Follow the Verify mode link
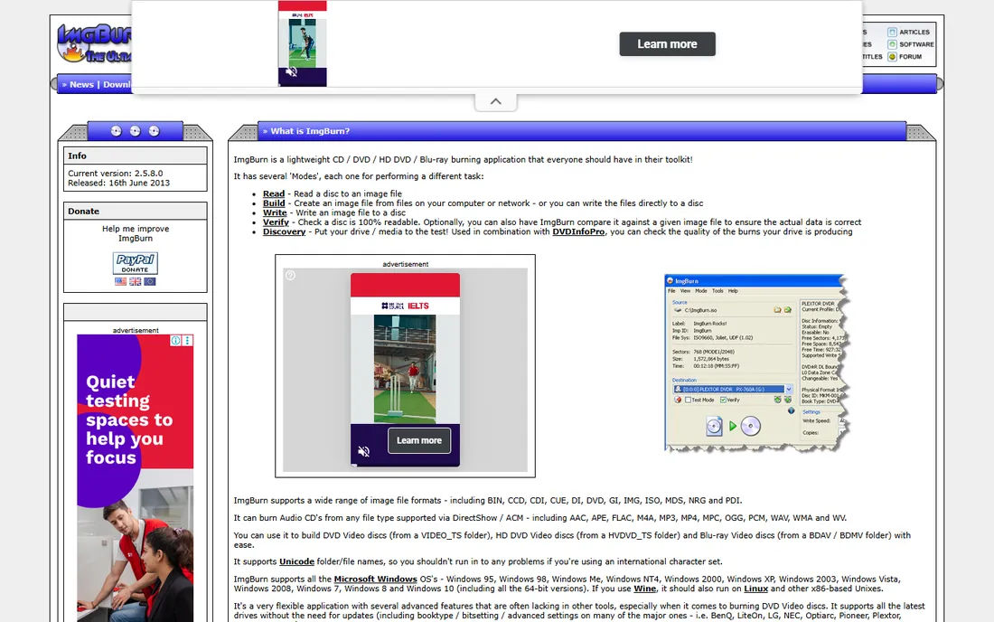 (x=276, y=222)
